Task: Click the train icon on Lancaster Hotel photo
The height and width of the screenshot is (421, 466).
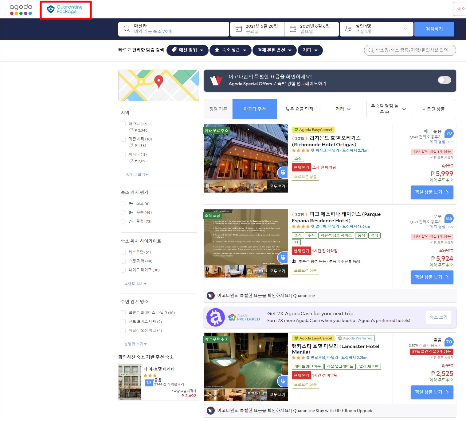Action: click(283, 381)
